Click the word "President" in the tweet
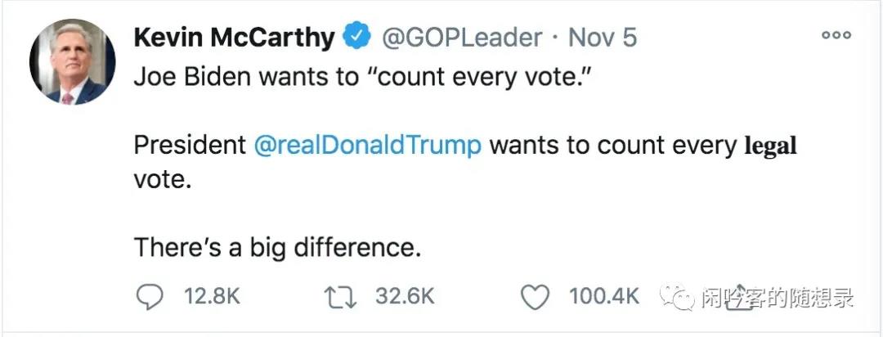This screenshot has width=883, height=337. point(190,146)
